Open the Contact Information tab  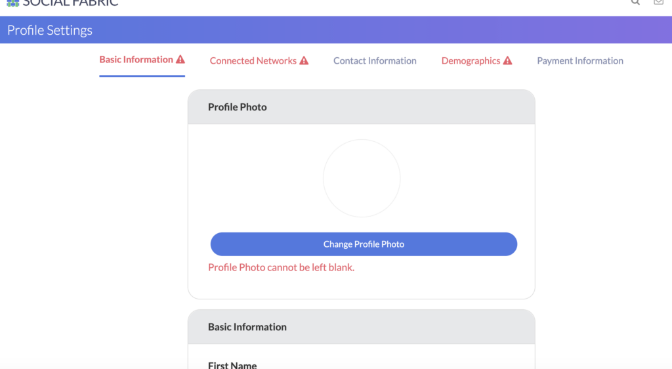[x=375, y=60]
